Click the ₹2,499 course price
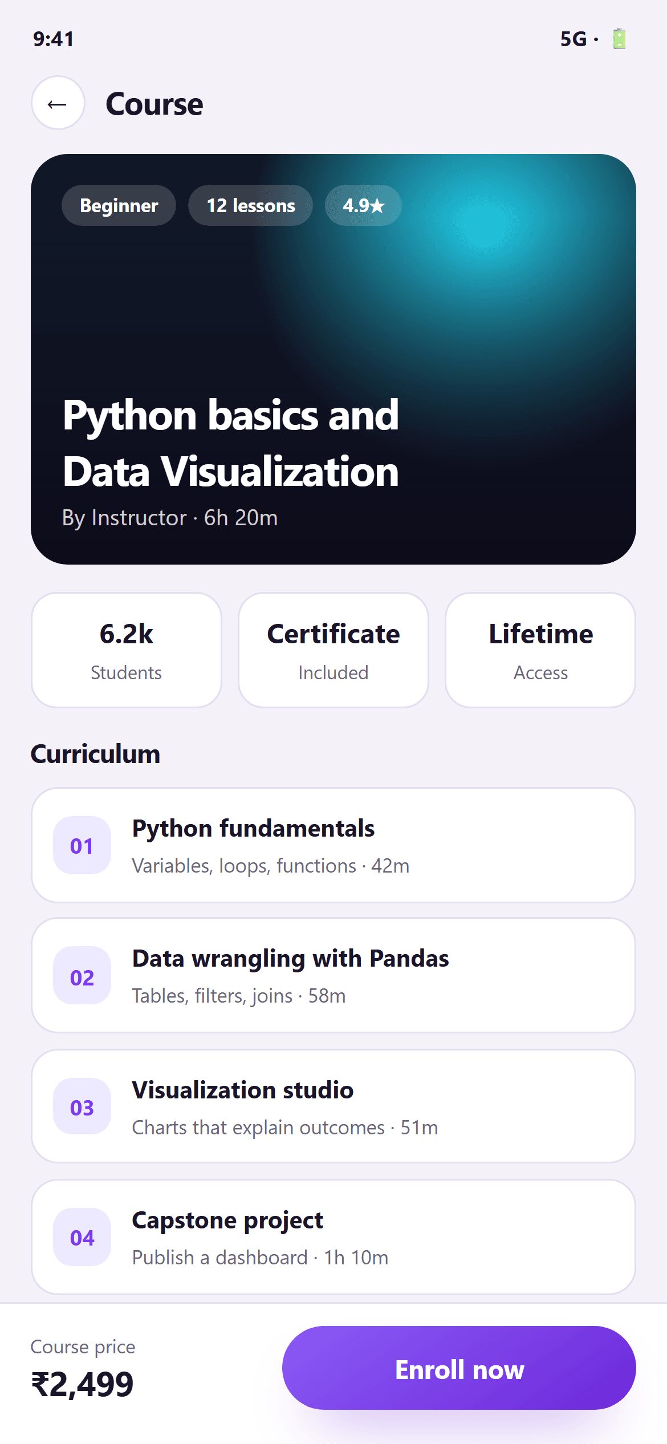Image resolution: width=667 pixels, height=1444 pixels. (83, 1384)
